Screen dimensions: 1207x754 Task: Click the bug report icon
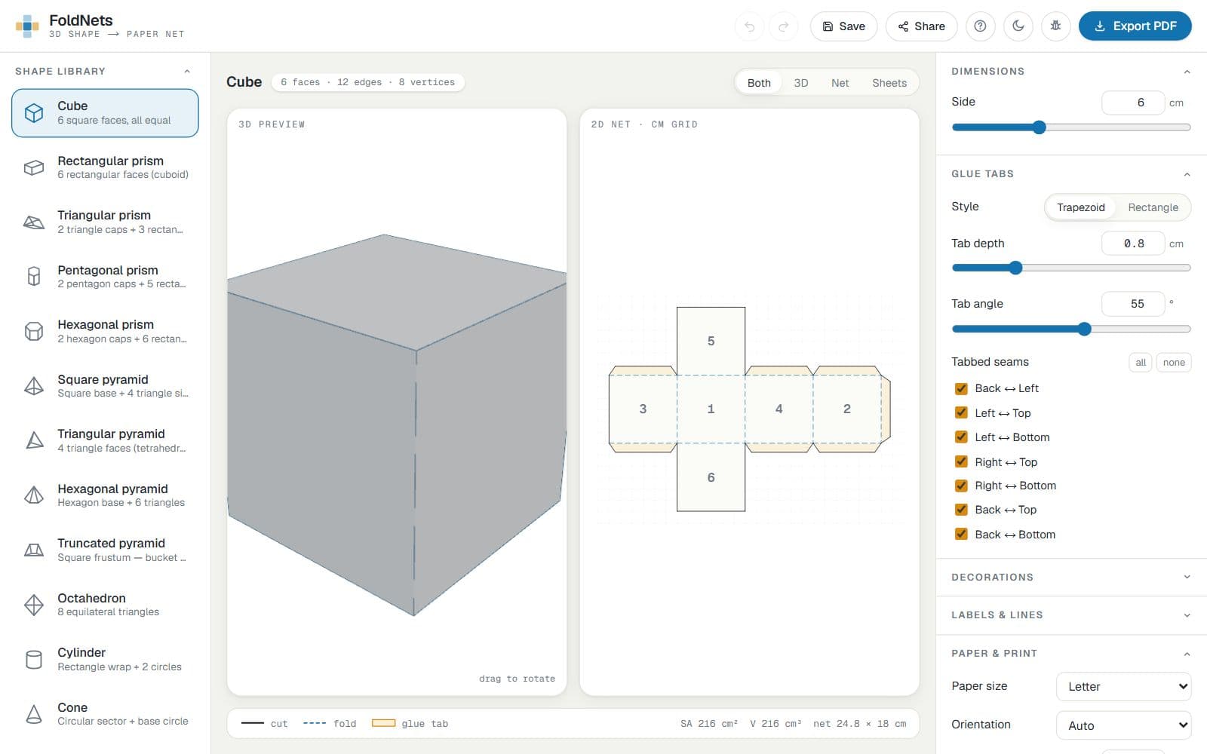(1056, 26)
